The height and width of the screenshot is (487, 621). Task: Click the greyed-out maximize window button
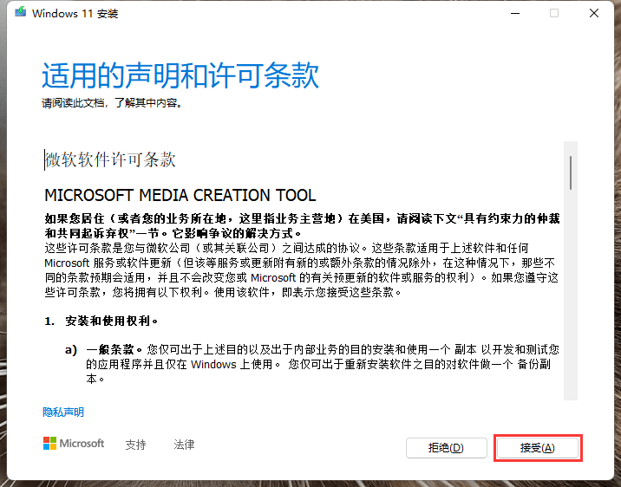pos(554,14)
